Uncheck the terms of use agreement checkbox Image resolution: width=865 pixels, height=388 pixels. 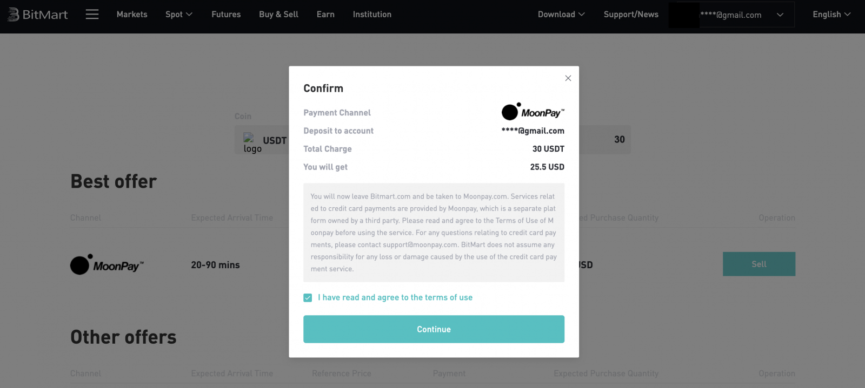[x=308, y=297]
